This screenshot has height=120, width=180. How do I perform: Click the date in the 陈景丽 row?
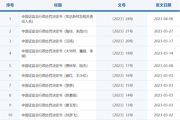[164, 95]
